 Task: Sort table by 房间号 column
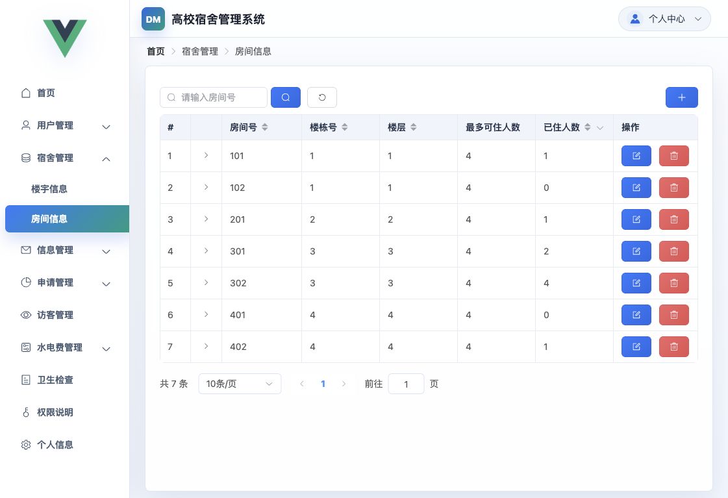265,127
